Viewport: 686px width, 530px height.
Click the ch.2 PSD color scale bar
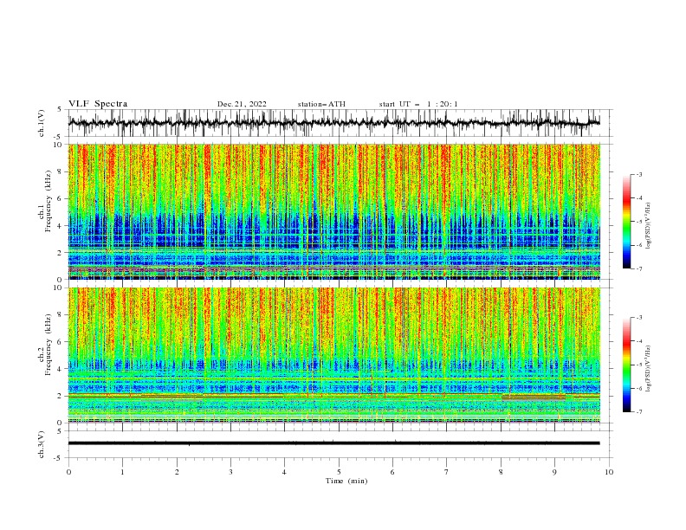(626, 365)
